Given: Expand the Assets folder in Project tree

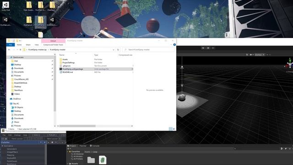Looking at the screenshot, I should point(68,164).
